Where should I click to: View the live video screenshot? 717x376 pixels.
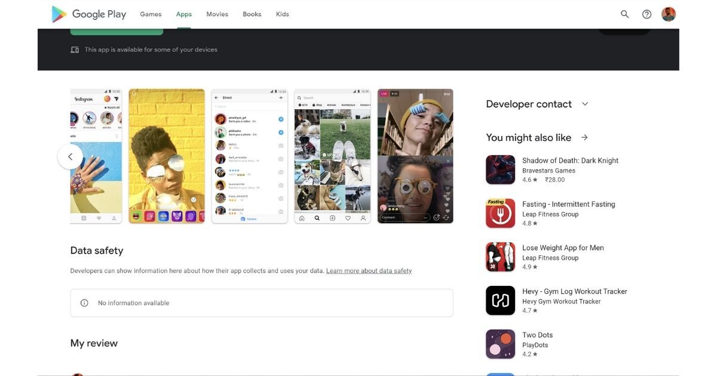415,156
